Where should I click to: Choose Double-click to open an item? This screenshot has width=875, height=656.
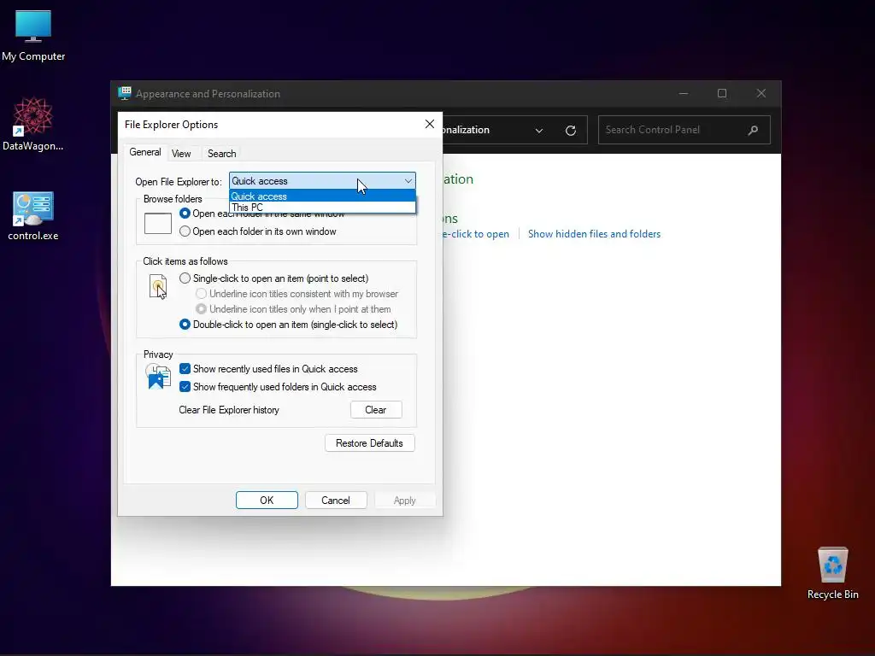pyautogui.click(x=289, y=325)
